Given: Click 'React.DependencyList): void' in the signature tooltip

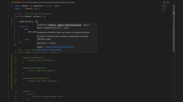Looking at the screenshot, I should (53, 28).
